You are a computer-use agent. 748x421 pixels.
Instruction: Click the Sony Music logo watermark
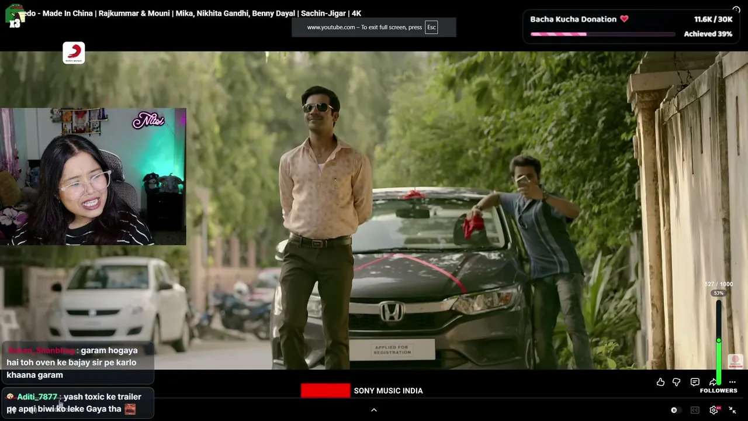[x=74, y=53]
